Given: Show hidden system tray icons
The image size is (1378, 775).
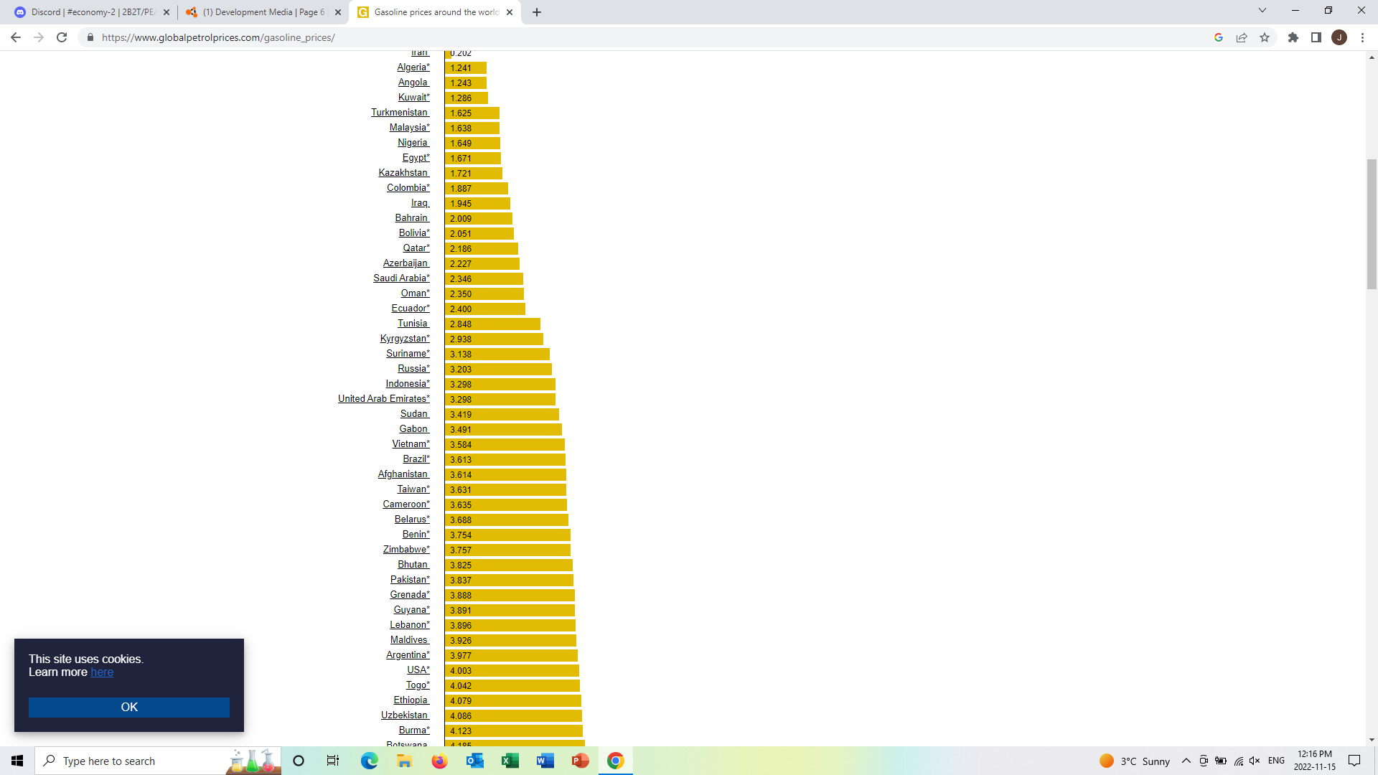Looking at the screenshot, I should pos(1186,761).
